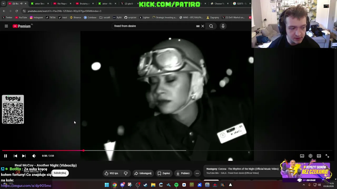Open the Coinbase bookmark
This screenshot has width=337, height=189.
pos(90,18)
